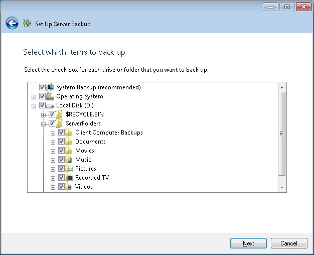Click the blue Back arrow button
The height and width of the screenshot is (255, 314).
(12, 24)
